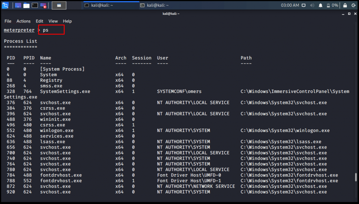The width and height of the screenshot is (359, 204).
Task: Open the View menu
Action: [x=53, y=21]
